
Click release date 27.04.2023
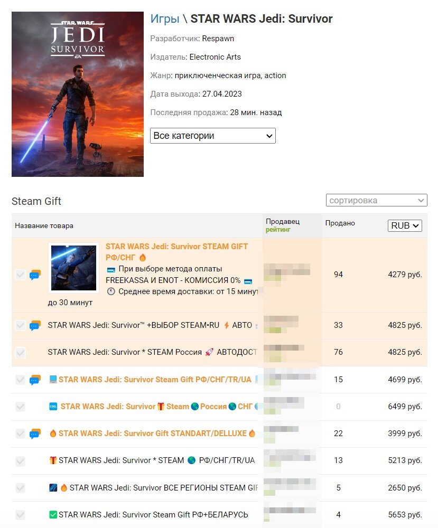point(222,94)
